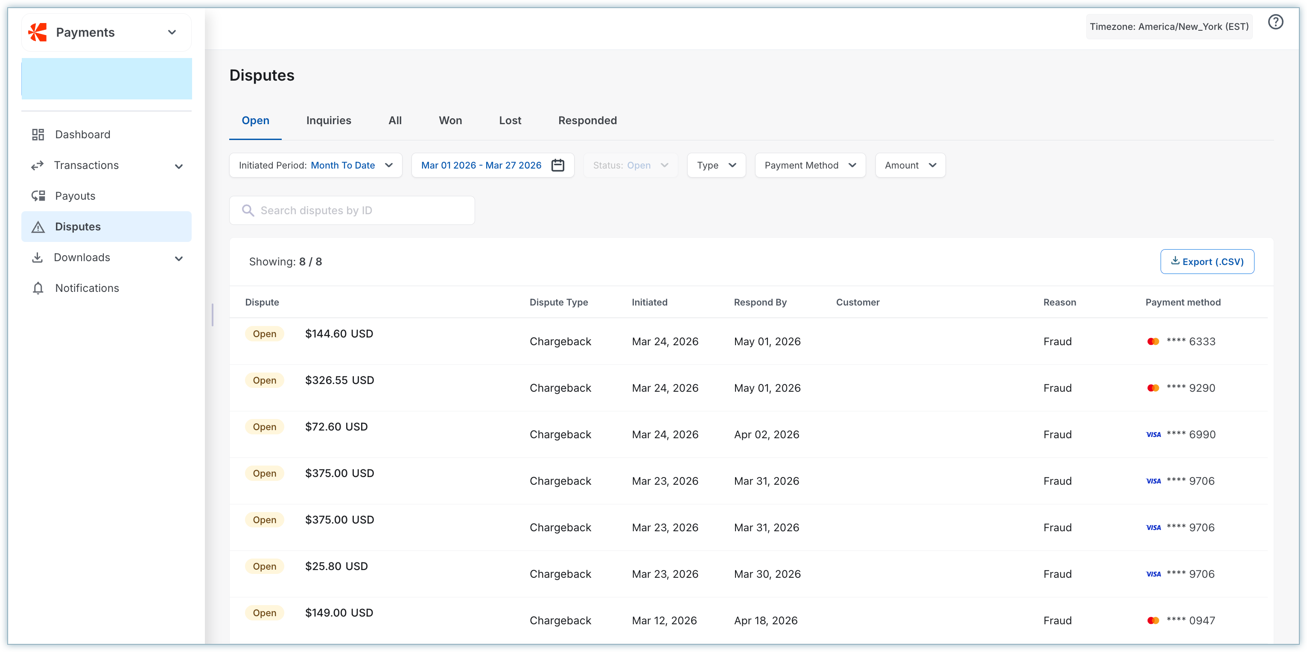
Task: Click the Showing: 8 / 8 count
Action: click(x=285, y=262)
